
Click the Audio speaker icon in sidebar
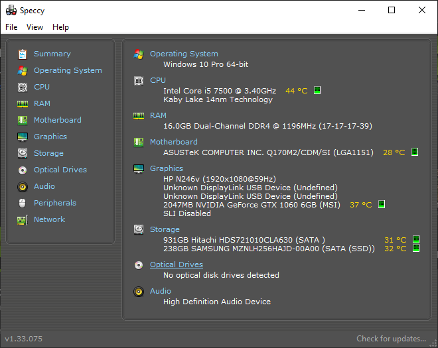(23, 187)
